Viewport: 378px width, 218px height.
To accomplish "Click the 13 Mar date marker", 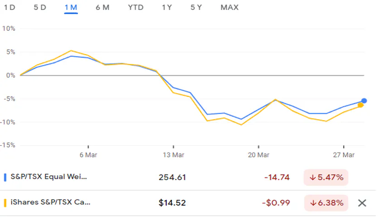I will click(x=174, y=155).
